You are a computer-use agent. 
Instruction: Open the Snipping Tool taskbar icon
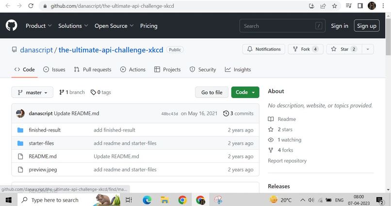tap(218, 200)
